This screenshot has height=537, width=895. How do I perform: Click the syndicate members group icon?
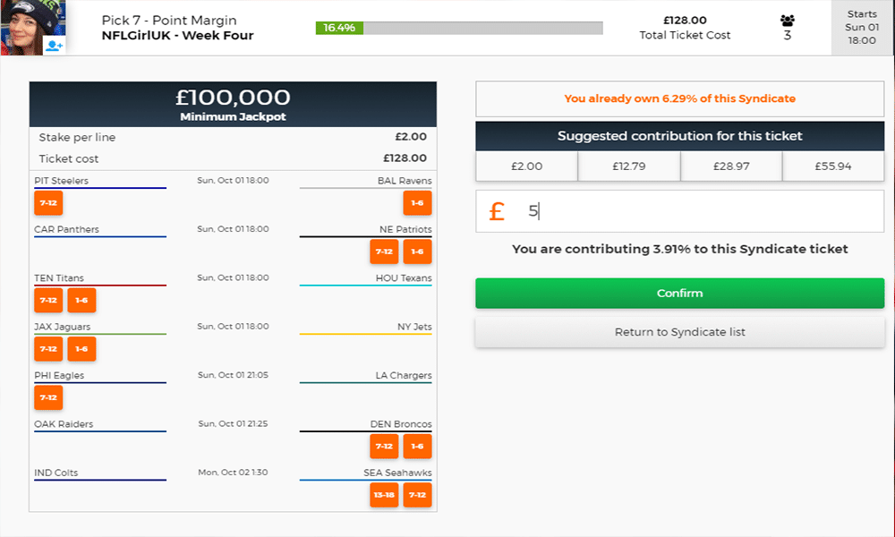(x=787, y=21)
